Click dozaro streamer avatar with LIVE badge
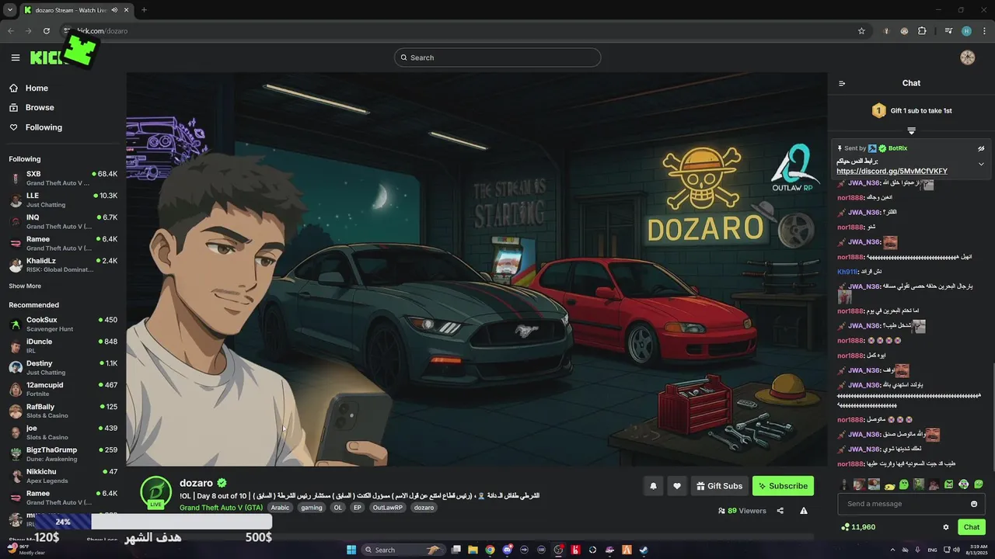Viewport: 995px width, 559px height. [x=155, y=492]
